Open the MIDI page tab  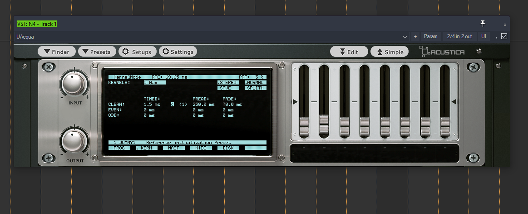201,148
